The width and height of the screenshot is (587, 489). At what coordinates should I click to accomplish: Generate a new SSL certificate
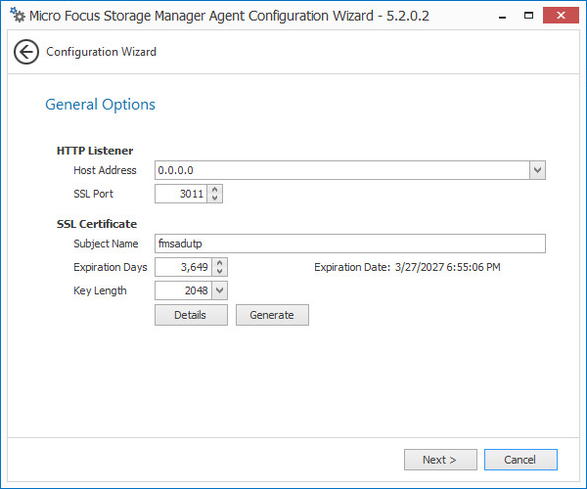coord(272,315)
